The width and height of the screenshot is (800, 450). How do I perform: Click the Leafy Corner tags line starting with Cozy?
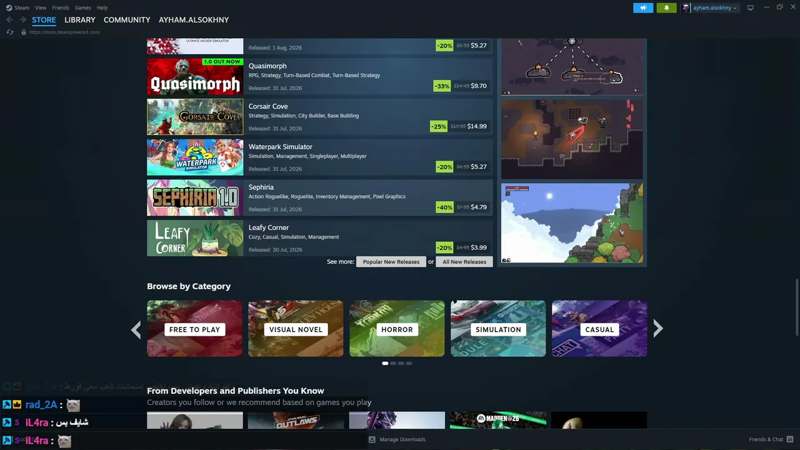[294, 237]
